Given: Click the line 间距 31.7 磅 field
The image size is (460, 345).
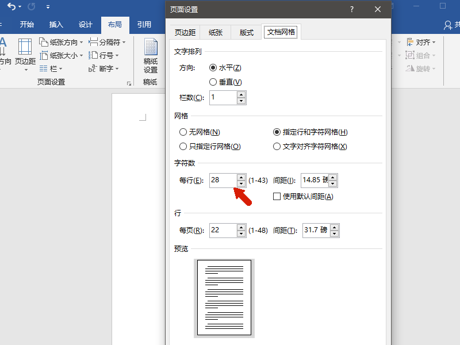Looking at the screenshot, I should pyautogui.click(x=316, y=231).
